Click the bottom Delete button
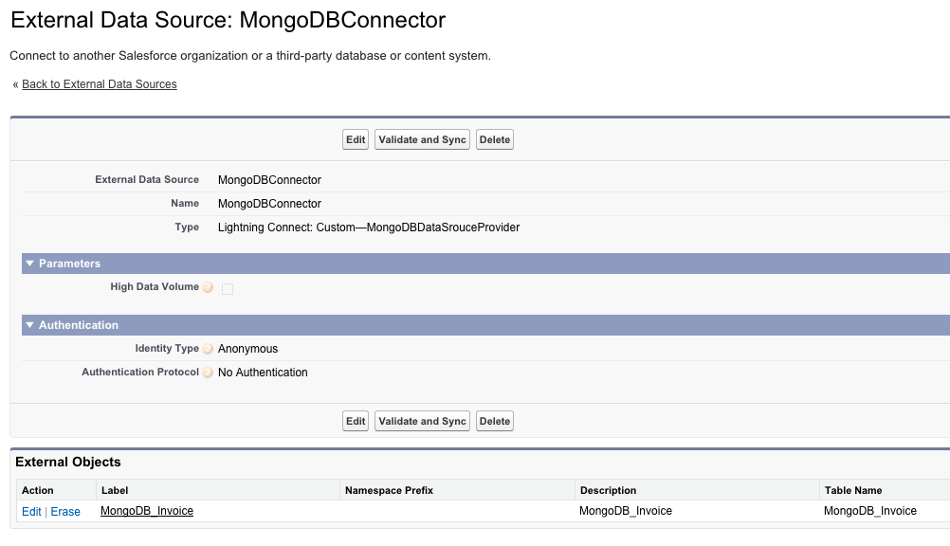 pyautogui.click(x=494, y=421)
